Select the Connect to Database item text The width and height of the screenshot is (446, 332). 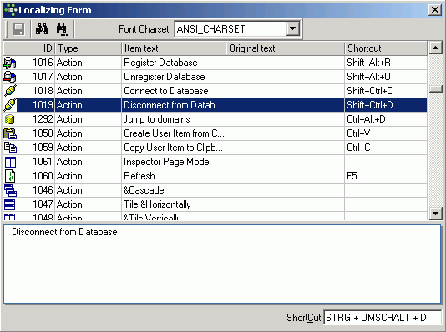pyautogui.click(x=166, y=91)
